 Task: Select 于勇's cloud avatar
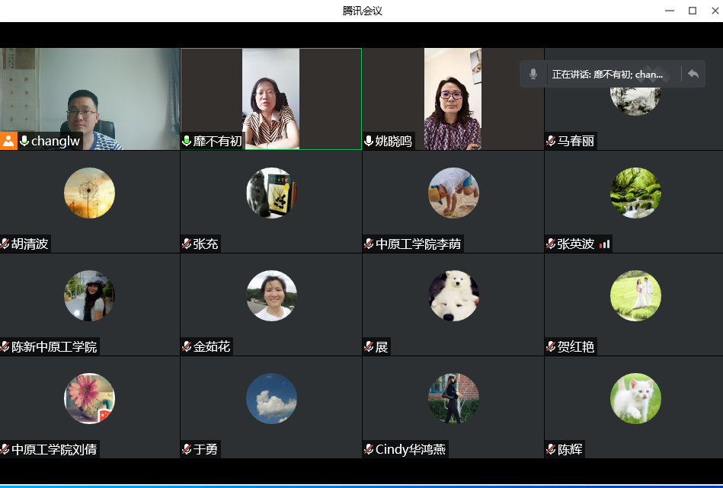pyautogui.click(x=271, y=398)
